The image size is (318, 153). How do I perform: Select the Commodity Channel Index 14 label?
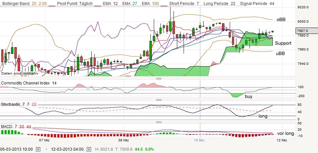click(29, 83)
